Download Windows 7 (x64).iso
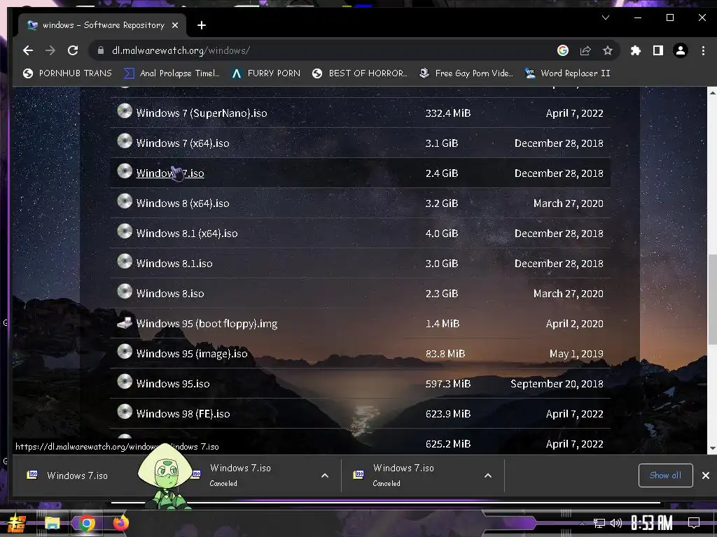This screenshot has height=537, width=717. 183,143
